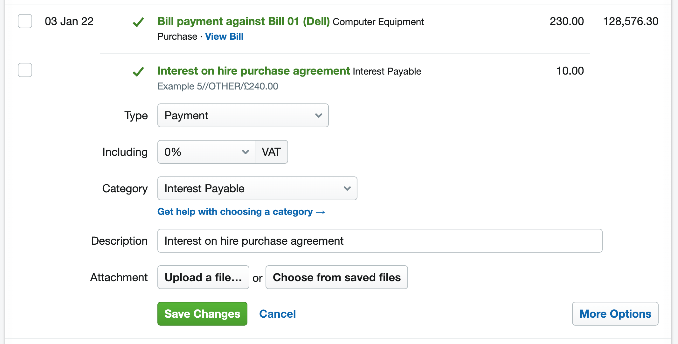
Task: Click the chevron on the Category dropdown
Action: (x=347, y=189)
